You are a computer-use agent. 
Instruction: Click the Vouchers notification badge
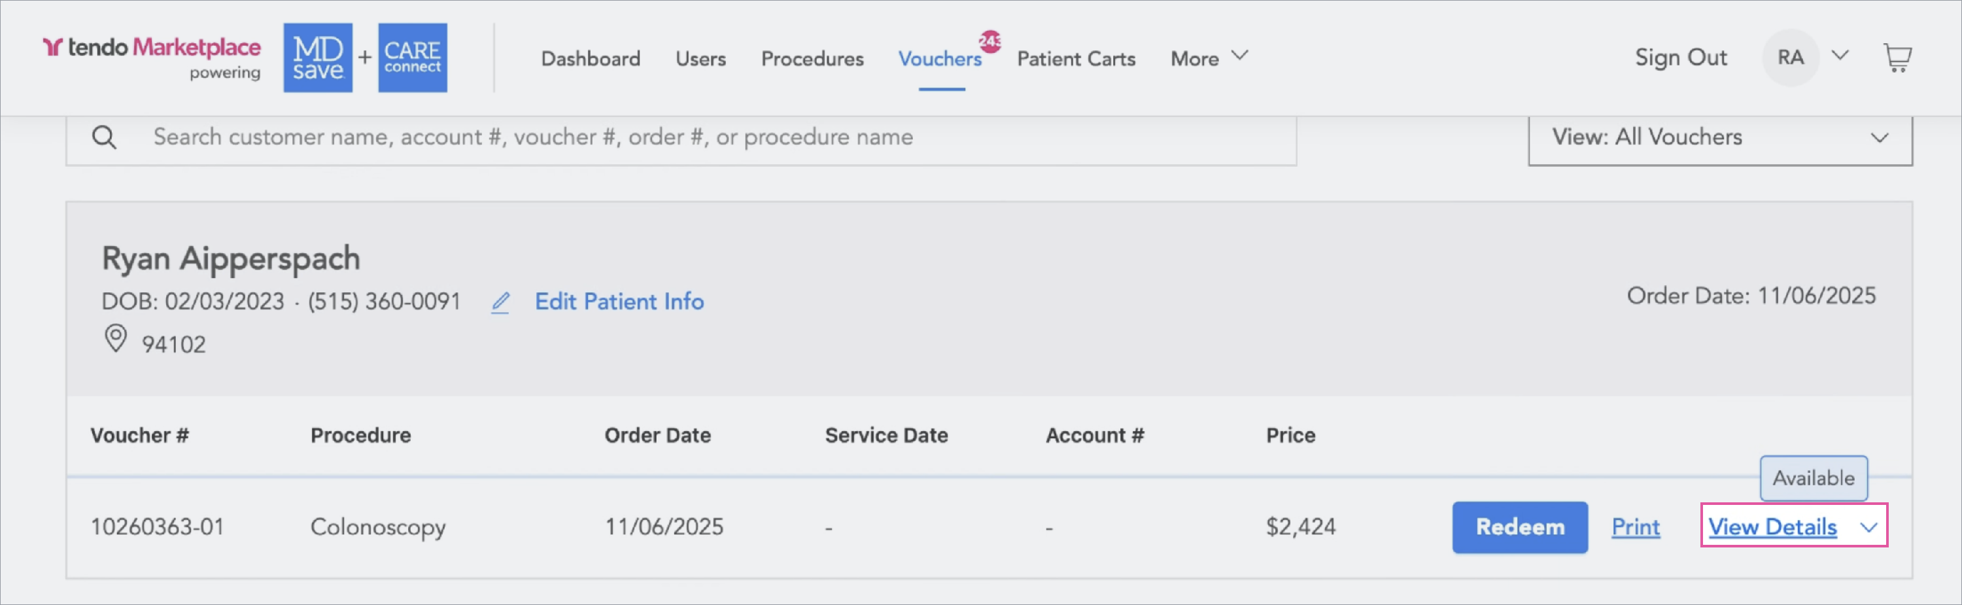990,41
